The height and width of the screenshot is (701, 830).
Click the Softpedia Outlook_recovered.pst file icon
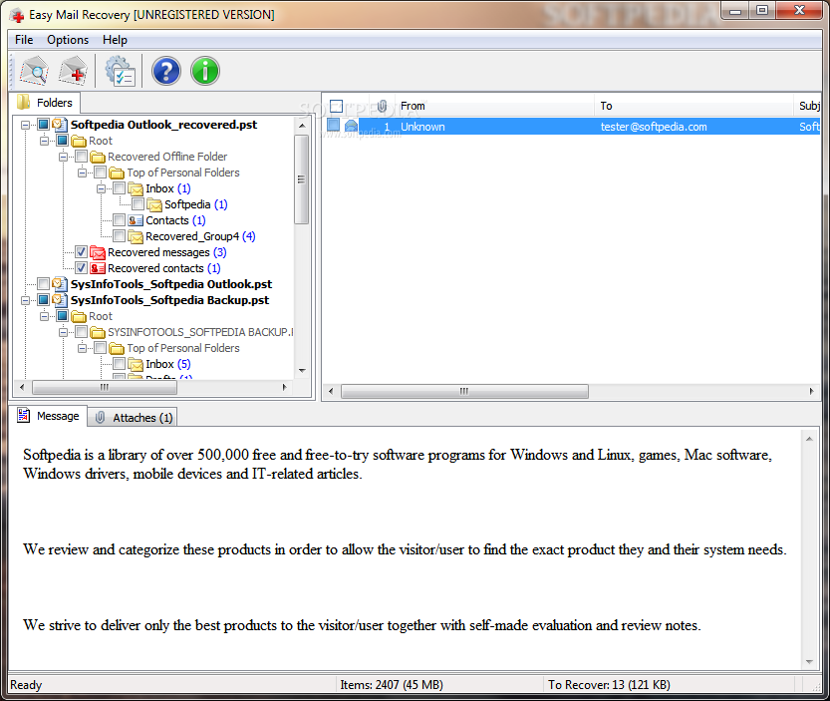pyautogui.click(x=60, y=125)
